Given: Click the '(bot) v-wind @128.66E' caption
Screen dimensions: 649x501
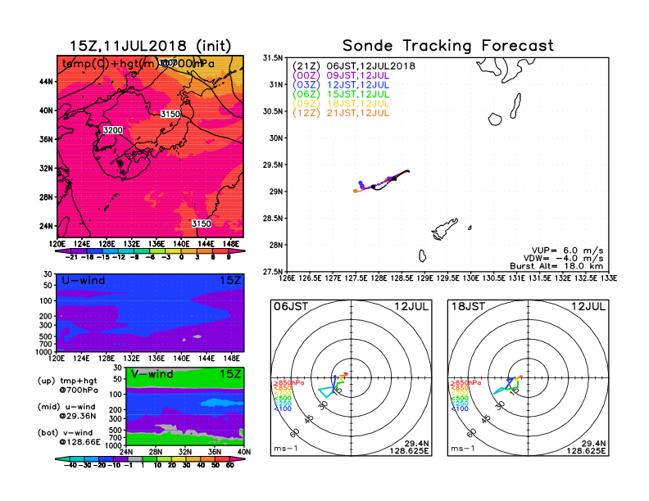Looking at the screenshot, I should (69, 437).
